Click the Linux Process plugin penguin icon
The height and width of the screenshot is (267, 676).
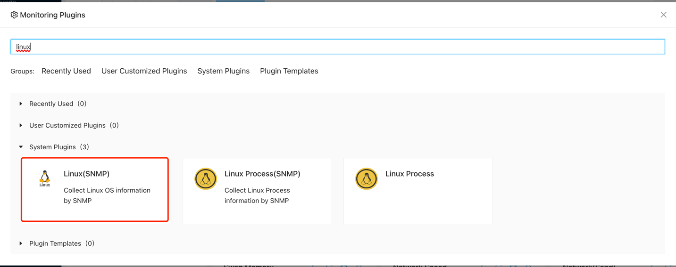click(x=367, y=179)
